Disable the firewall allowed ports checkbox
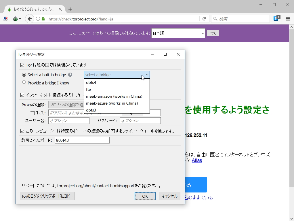294x221 pixels. pyautogui.click(x=22, y=131)
